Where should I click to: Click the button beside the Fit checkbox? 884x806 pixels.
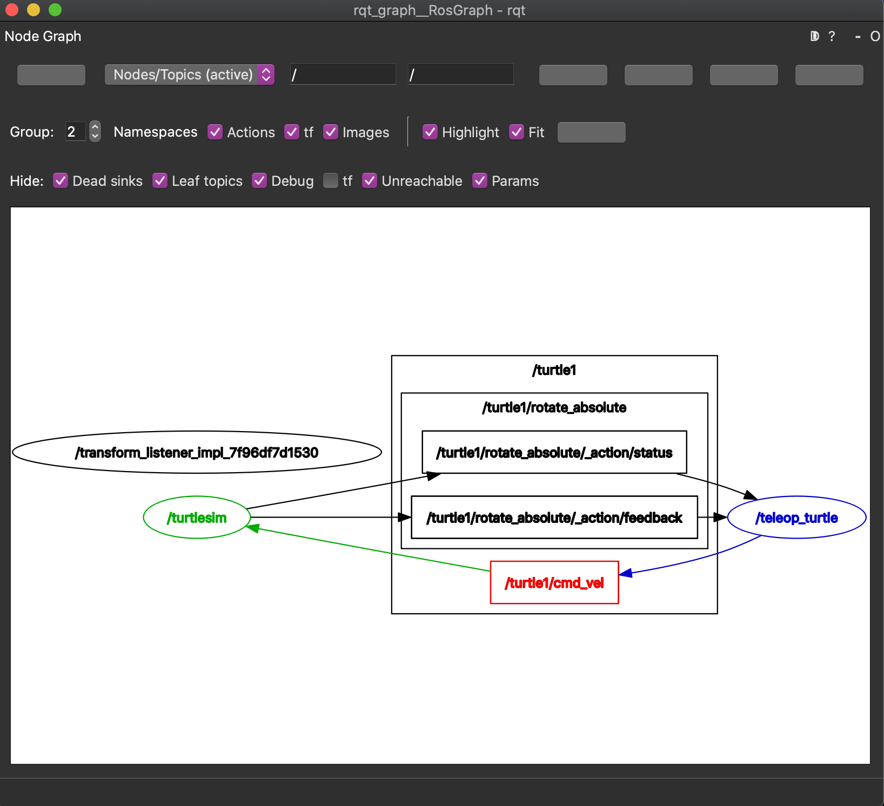click(591, 132)
